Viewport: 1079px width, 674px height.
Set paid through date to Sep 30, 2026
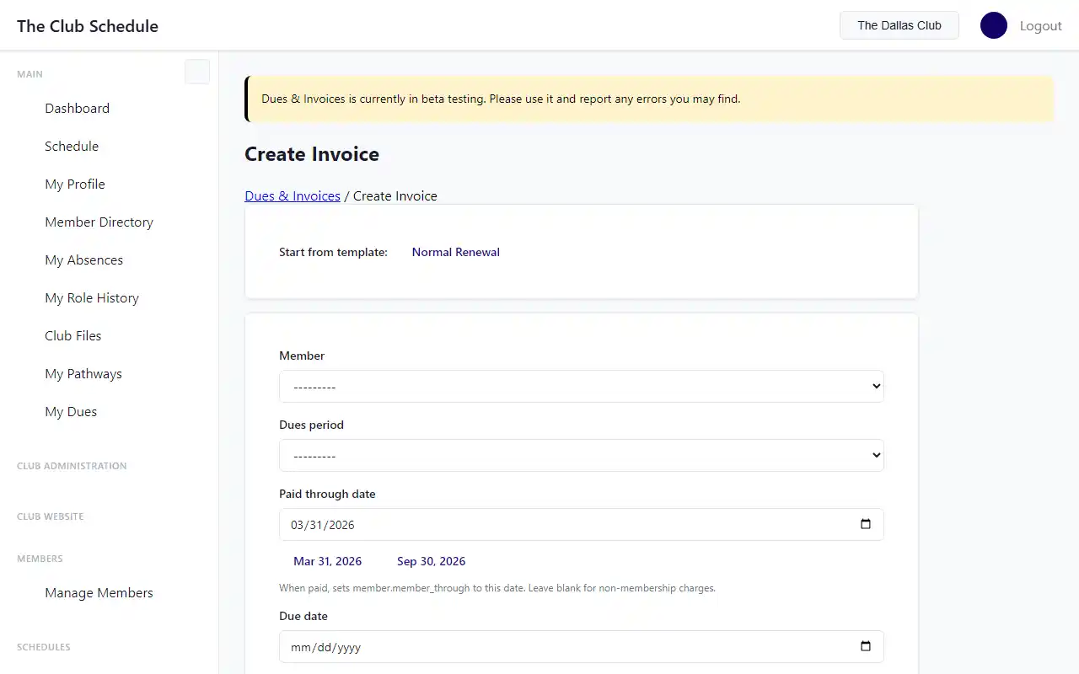[x=431, y=561]
